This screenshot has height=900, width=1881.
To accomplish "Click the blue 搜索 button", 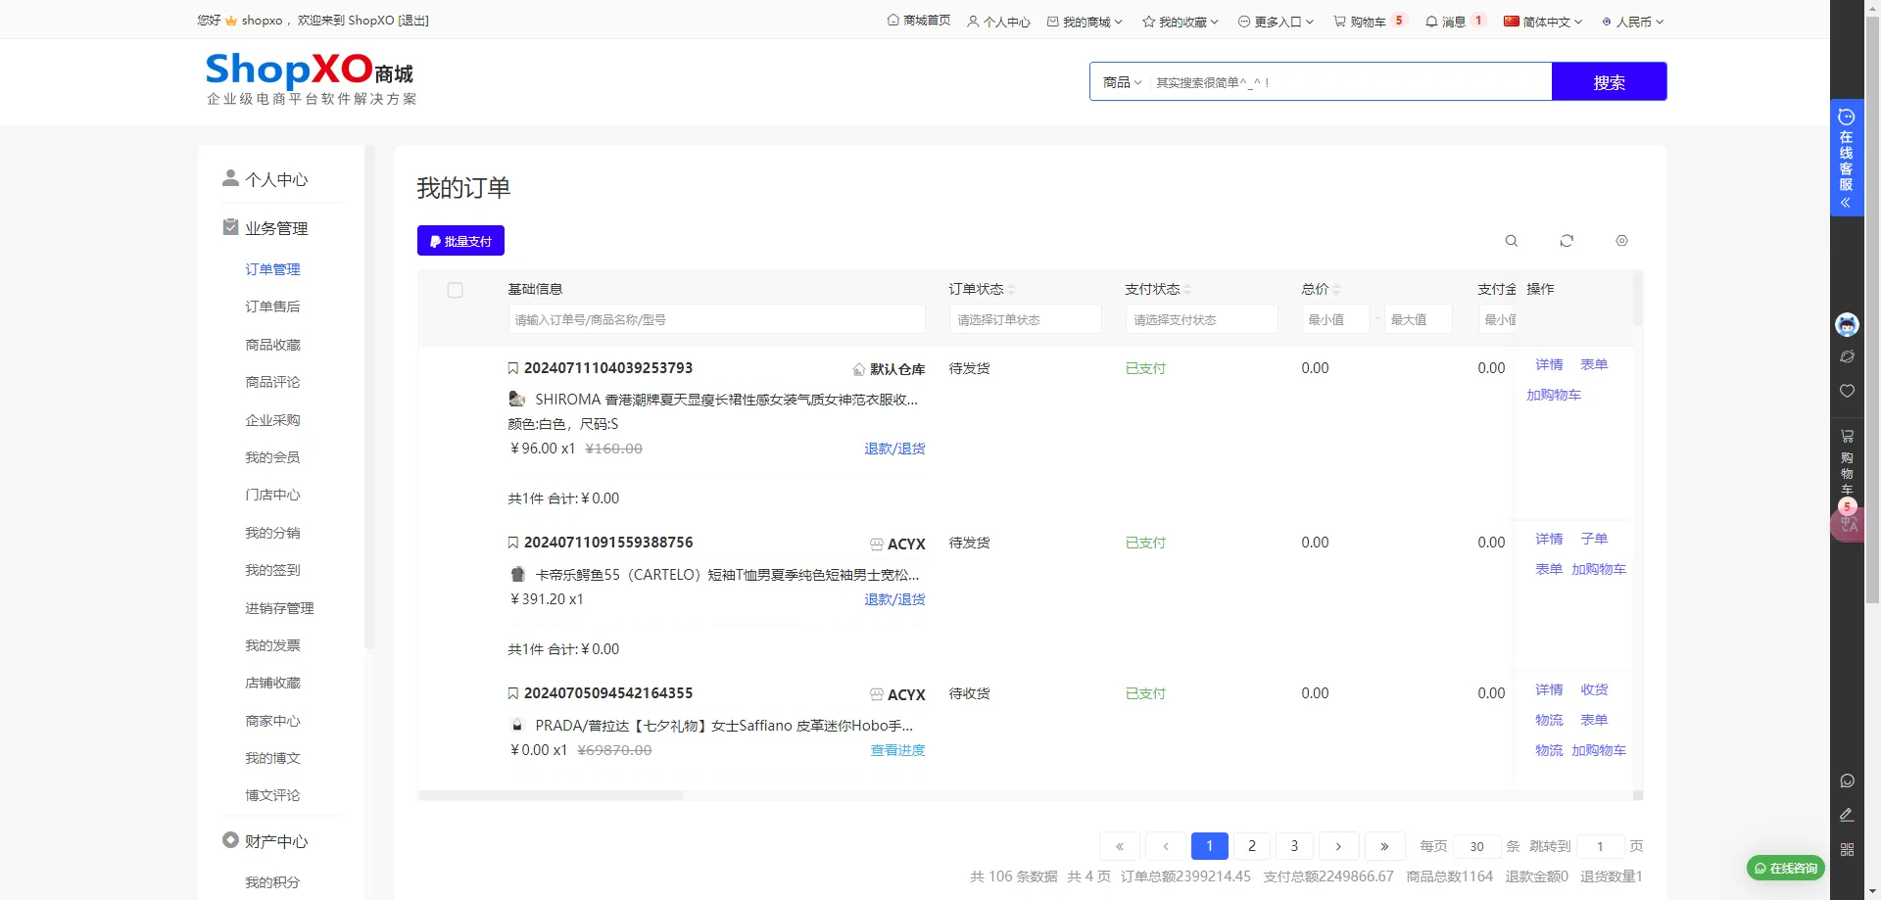I will [x=1609, y=82].
